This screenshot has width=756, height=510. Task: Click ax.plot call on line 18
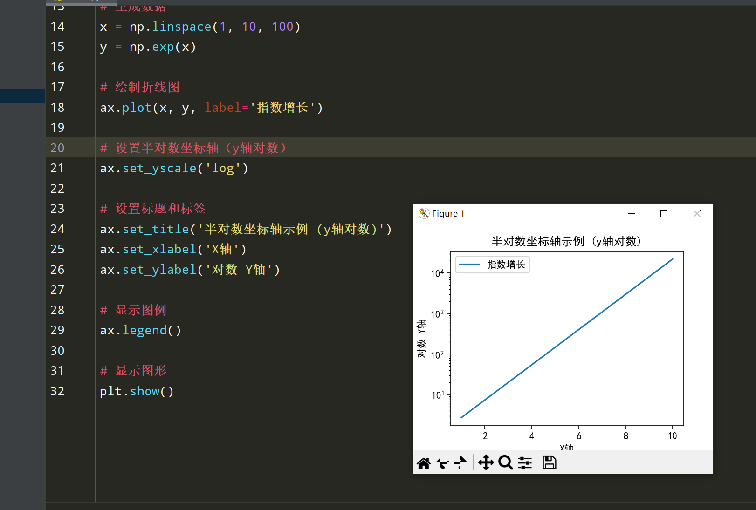coord(211,108)
